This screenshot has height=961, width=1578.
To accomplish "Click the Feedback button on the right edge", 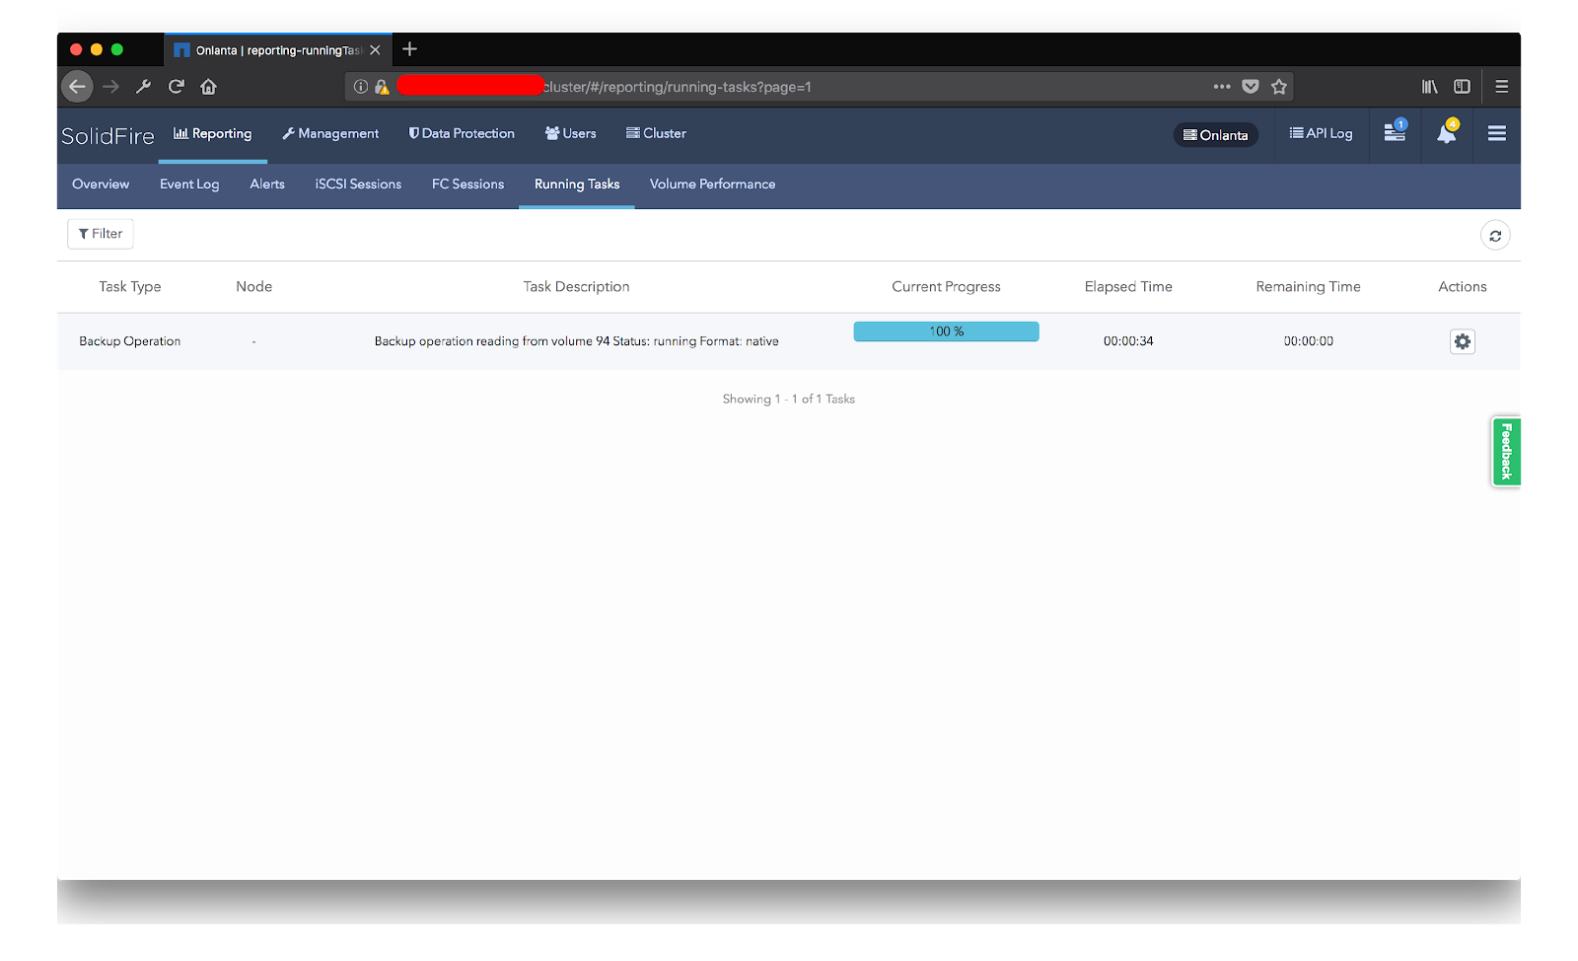I will (1506, 452).
